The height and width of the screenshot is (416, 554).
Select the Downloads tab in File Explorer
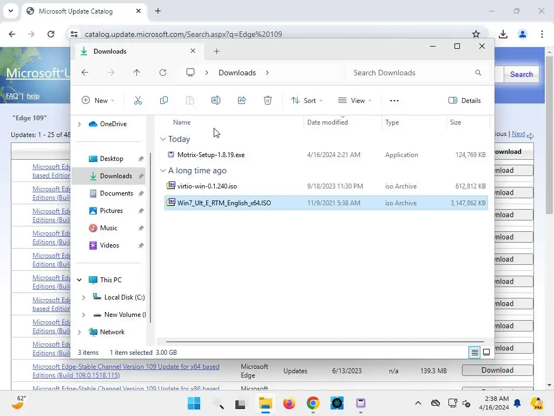[138, 51]
